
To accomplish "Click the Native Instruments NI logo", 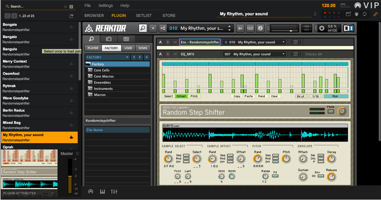I will coord(349,28).
